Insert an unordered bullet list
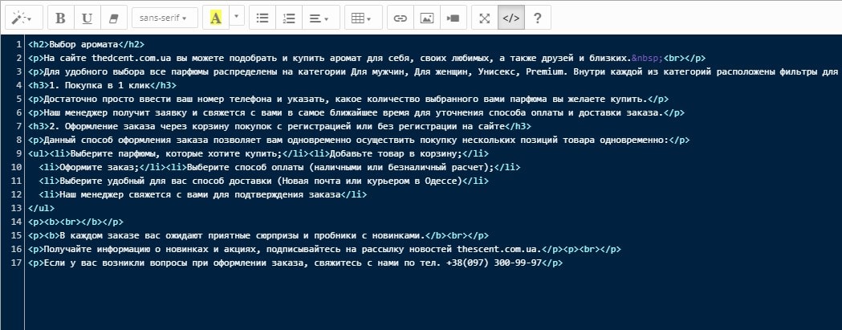 [x=262, y=18]
